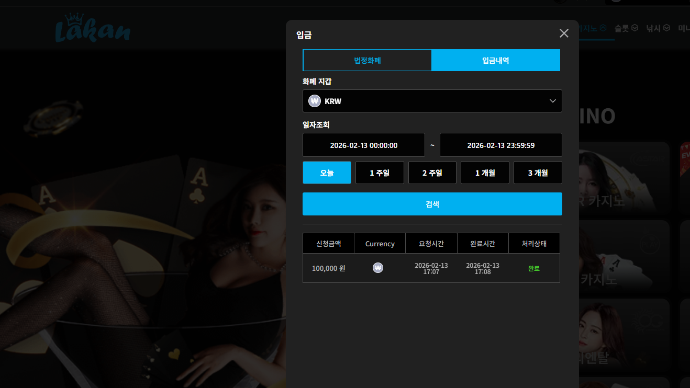
Task: Click the Lakan crown logo
Action: click(x=93, y=28)
